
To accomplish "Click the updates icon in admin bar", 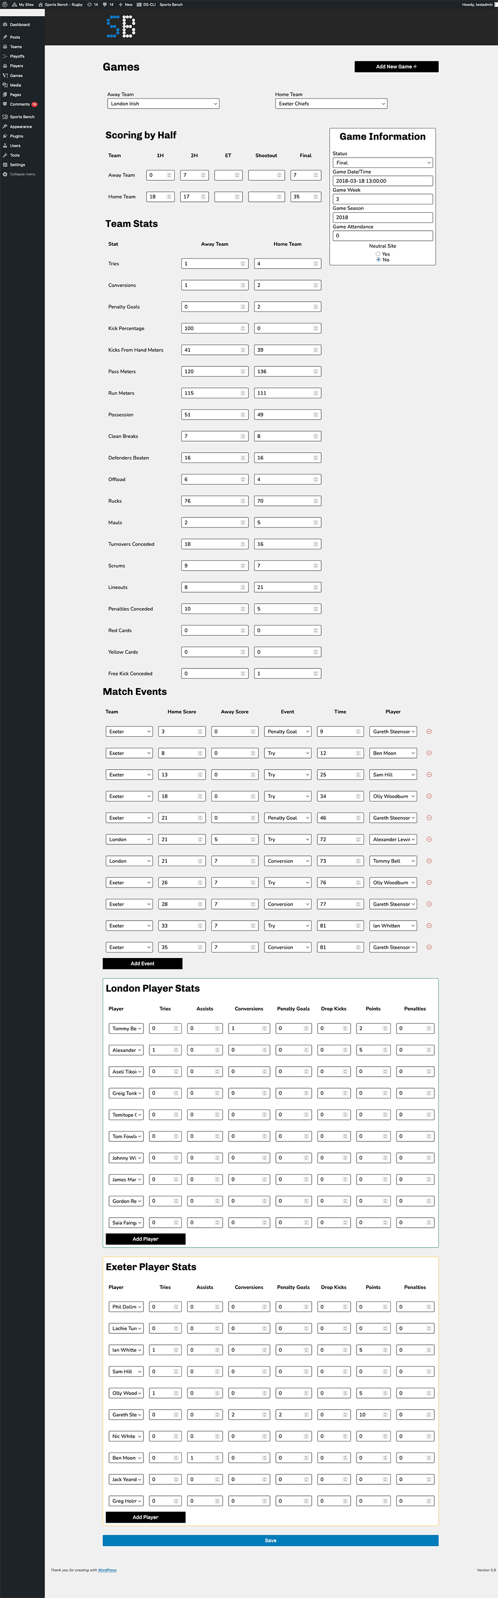I will point(89,4).
